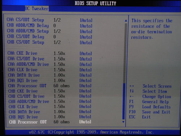Viewport: 181px width, 136px height.
Task: Click the F1 General Help entry
Action: click(149, 102)
